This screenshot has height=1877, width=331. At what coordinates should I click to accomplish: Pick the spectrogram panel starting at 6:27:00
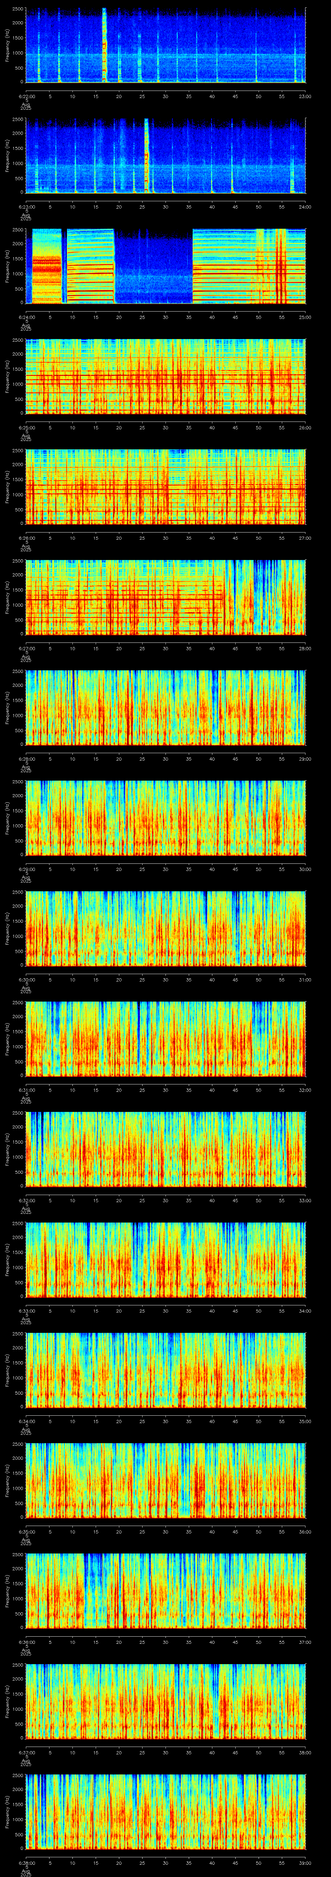pos(166,597)
